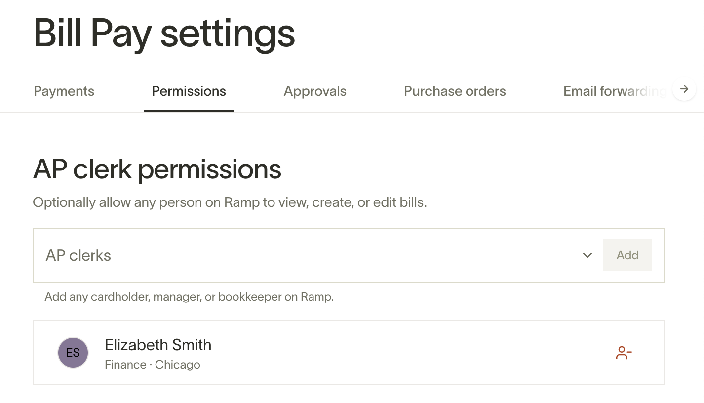This screenshot has height=403, width=704.
Task: Open the Approvals tab
Action: point(315,91)
